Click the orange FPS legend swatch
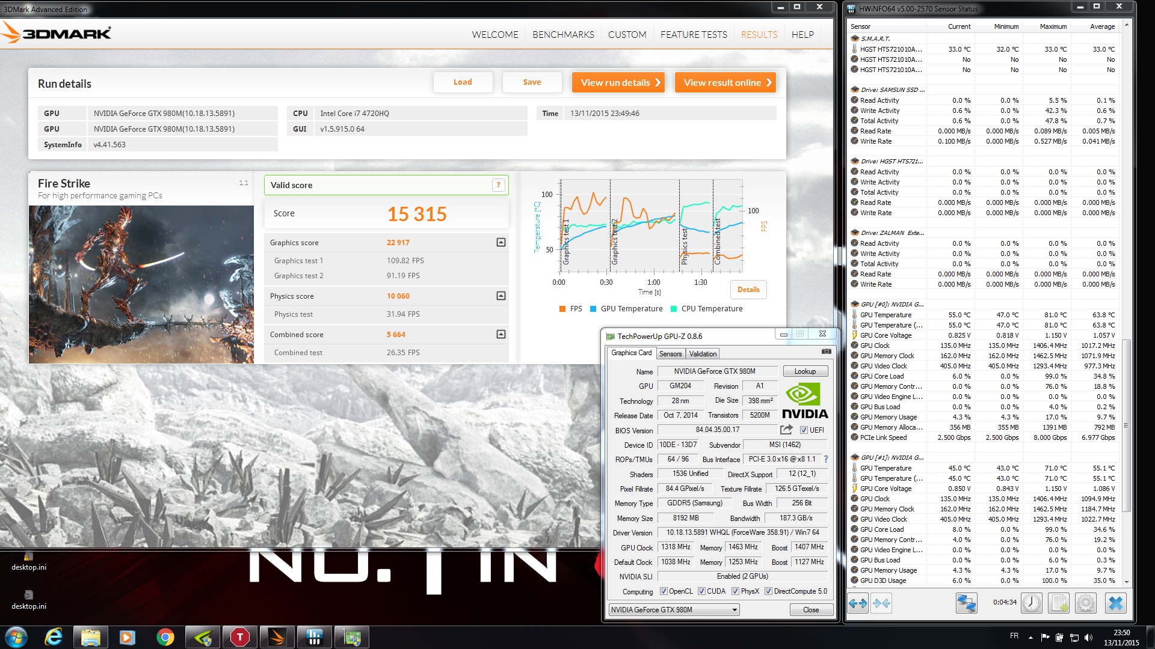This screenshot has width=1155, height=649. pyautogui.click(x=562, y=309)
